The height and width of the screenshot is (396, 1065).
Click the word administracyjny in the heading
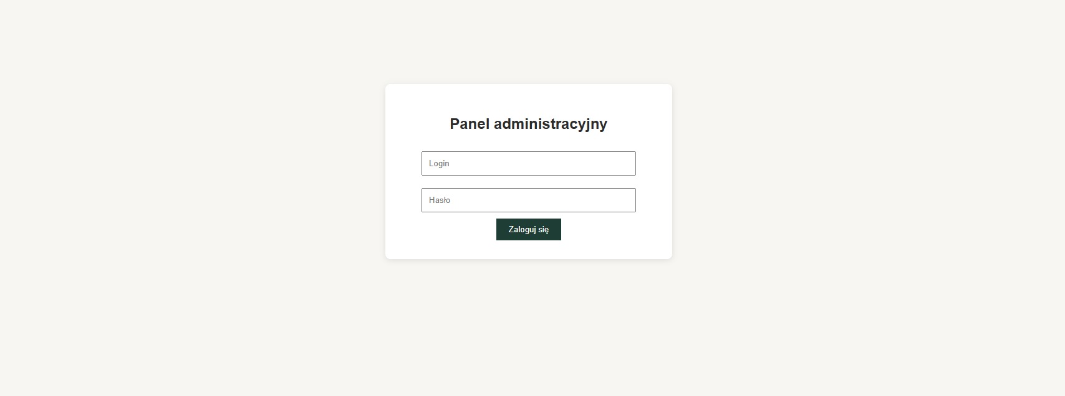tap(550, 124)
